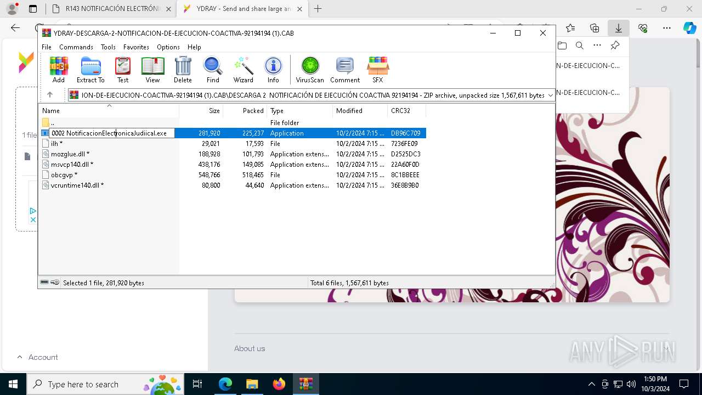Click the taskbar search box

106,384
